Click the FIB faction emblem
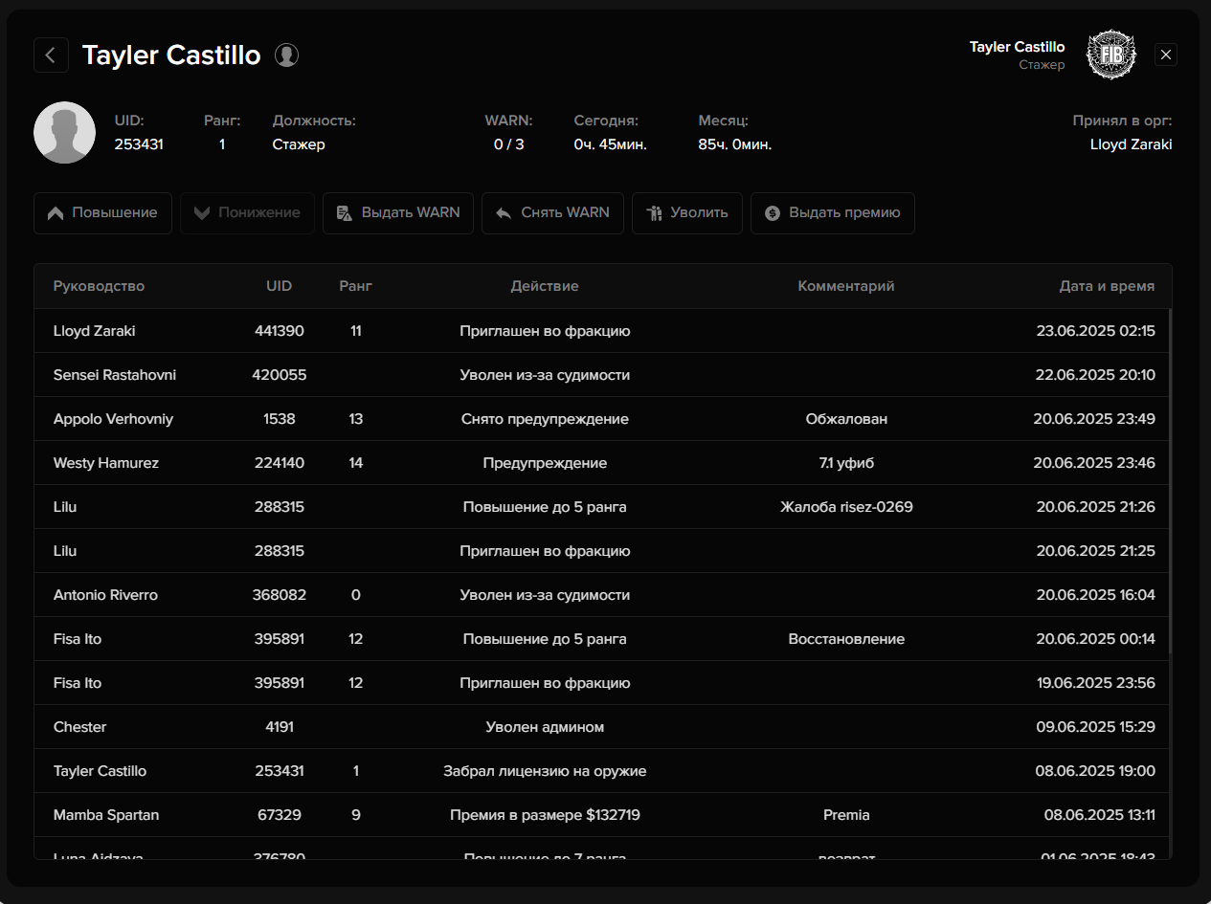The width and height of the screenshot is (1211, 904). click(1111, 55)
